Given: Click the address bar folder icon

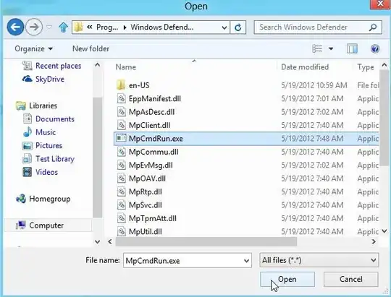Looking at the screenshot, I should pos(78,27).
